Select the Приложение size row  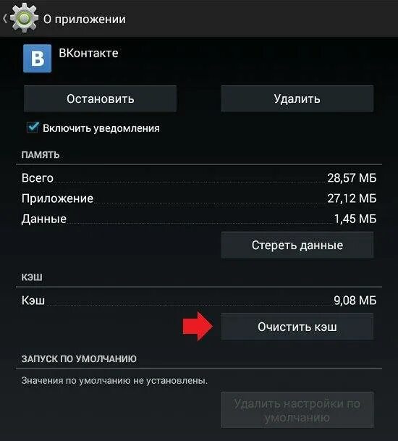click(x=199, y=198)
